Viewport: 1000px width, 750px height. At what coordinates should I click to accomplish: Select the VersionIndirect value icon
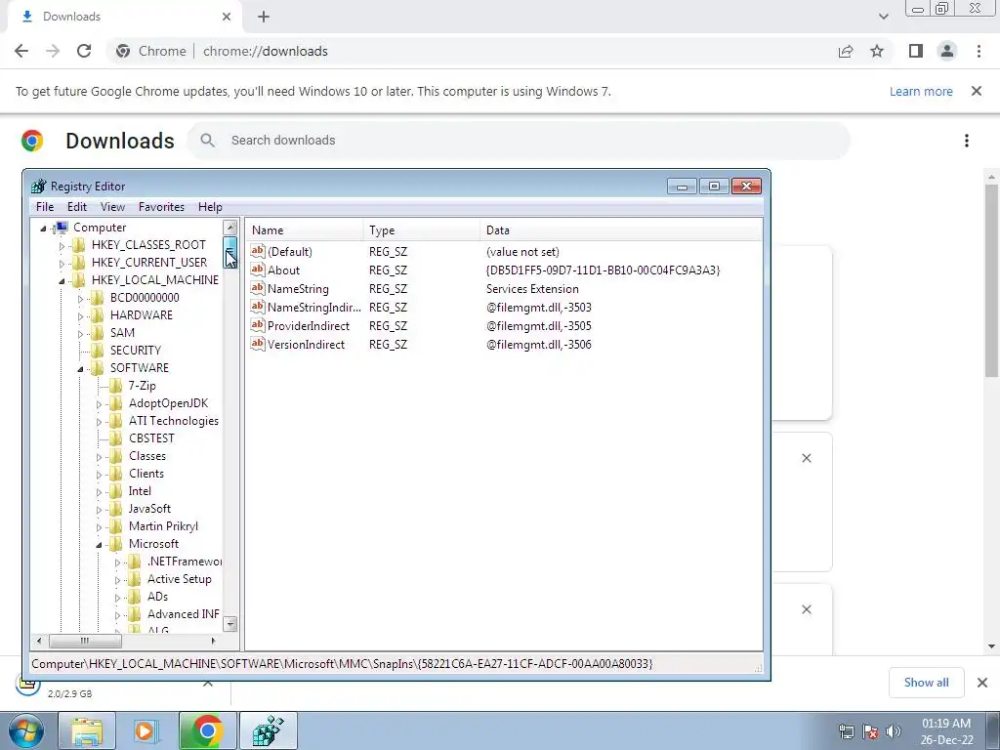pos(258,344)
